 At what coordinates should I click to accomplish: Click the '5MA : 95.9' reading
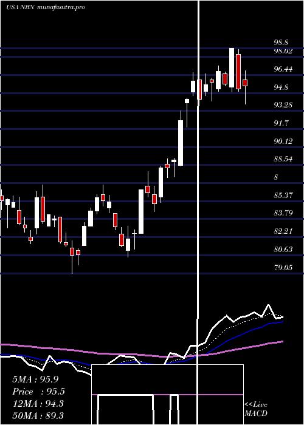click(35, 379)
